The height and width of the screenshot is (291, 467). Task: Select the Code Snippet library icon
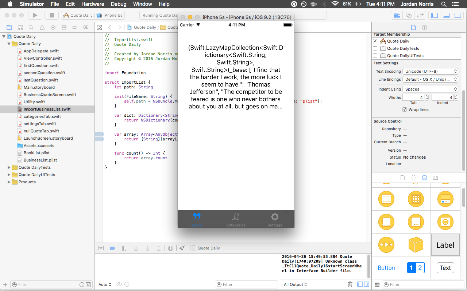[413, 178]
